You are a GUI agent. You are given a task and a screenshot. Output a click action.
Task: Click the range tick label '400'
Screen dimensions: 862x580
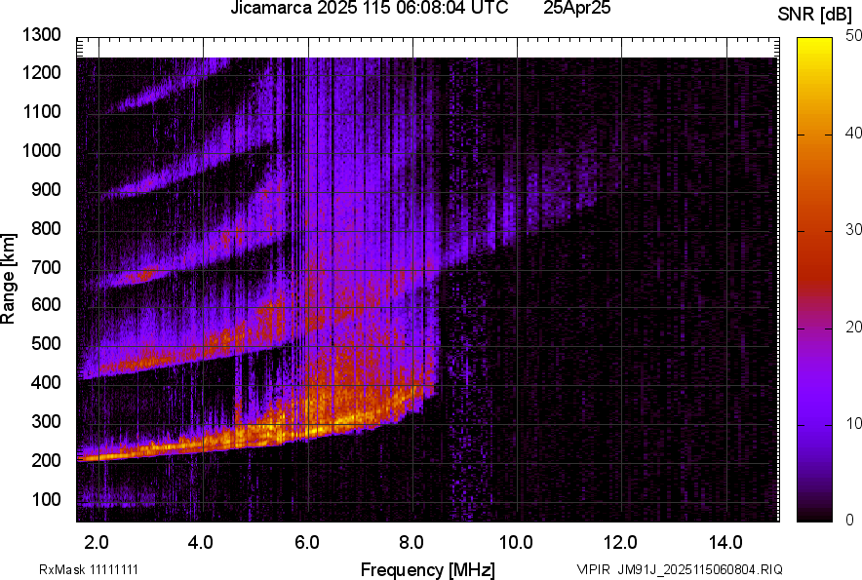tap(46, 382)
